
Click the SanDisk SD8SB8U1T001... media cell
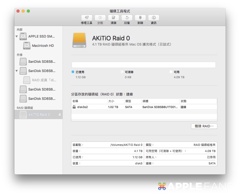(160, 107)
